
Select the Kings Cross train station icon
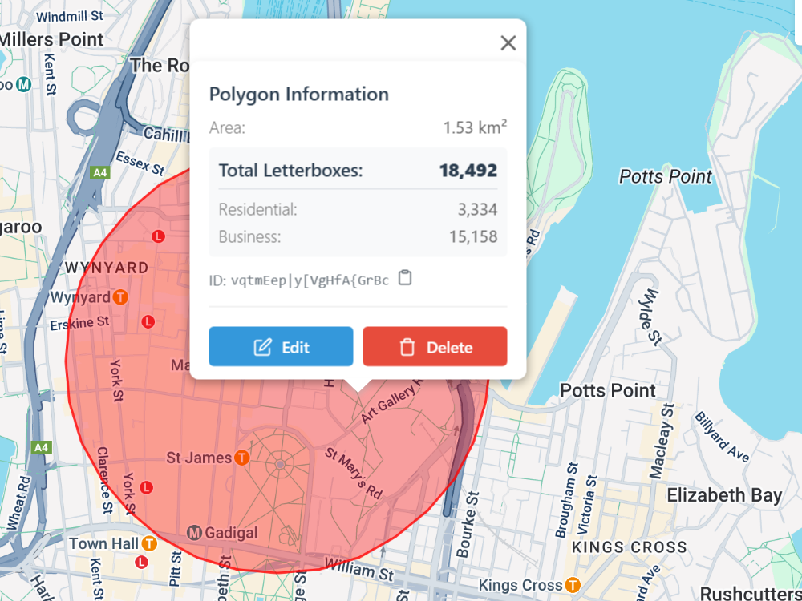(x=573, y=585)
